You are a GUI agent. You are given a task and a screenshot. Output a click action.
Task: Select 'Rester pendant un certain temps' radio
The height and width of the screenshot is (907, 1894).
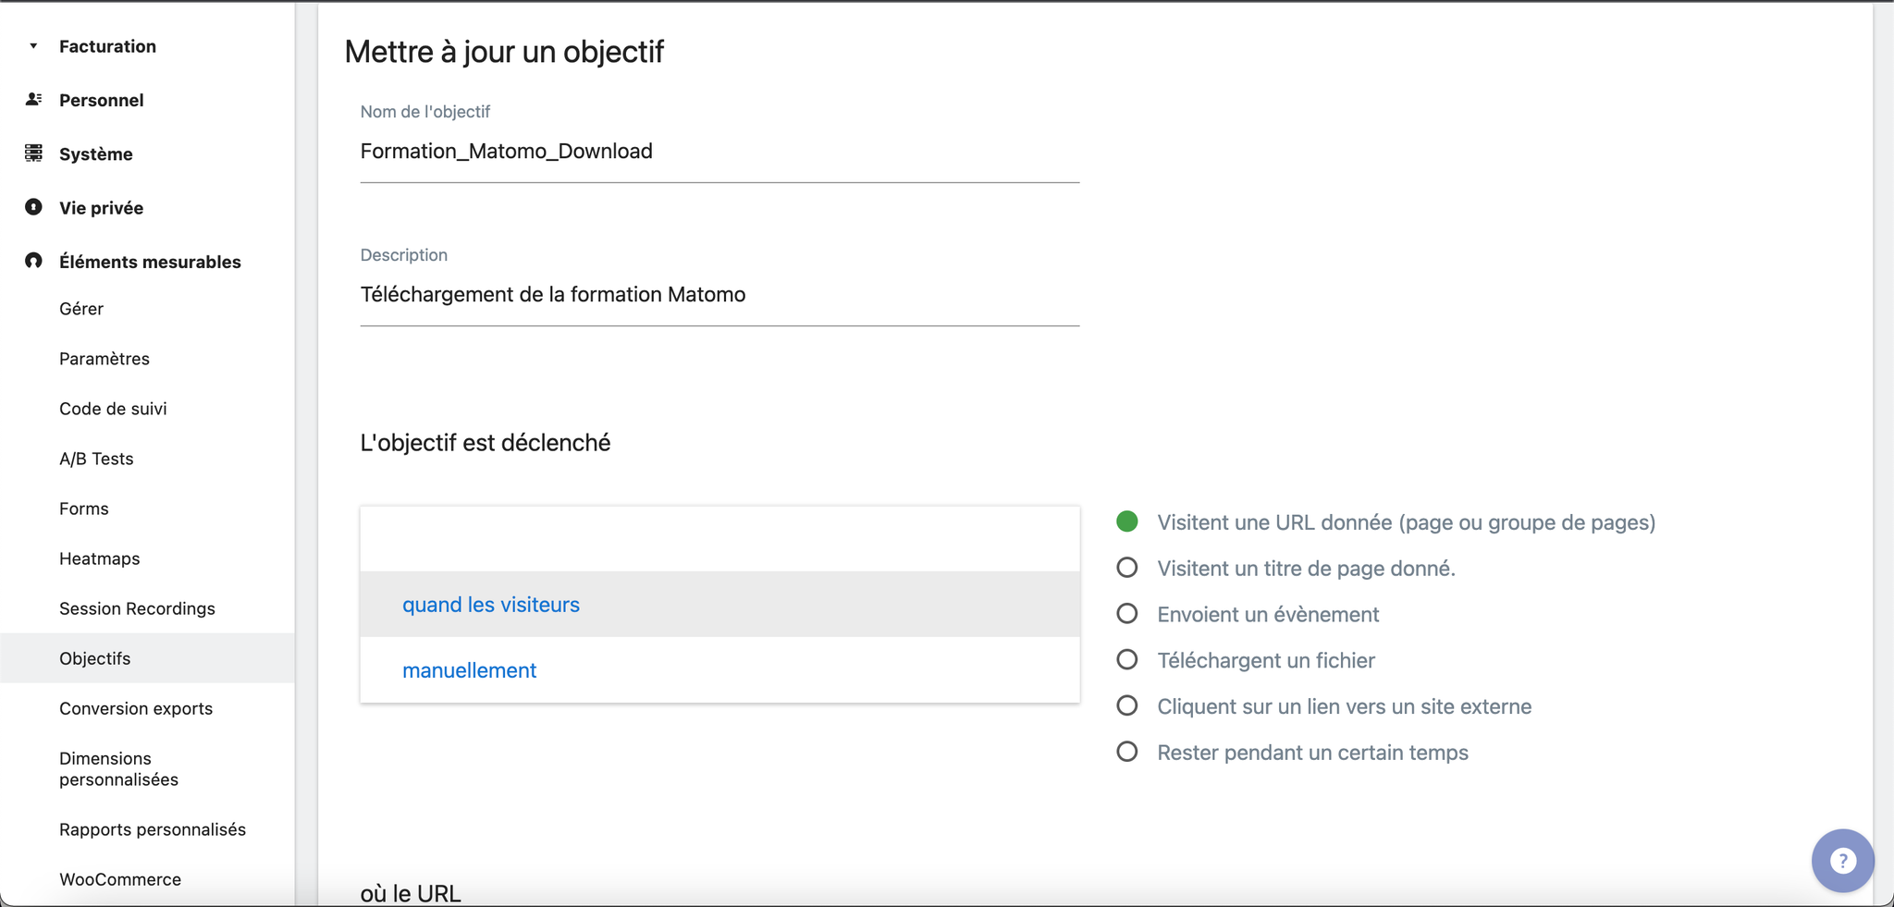1126,752
